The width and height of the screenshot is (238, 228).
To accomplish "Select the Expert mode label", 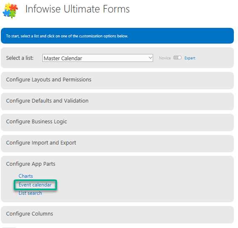I will coord(190,58).
